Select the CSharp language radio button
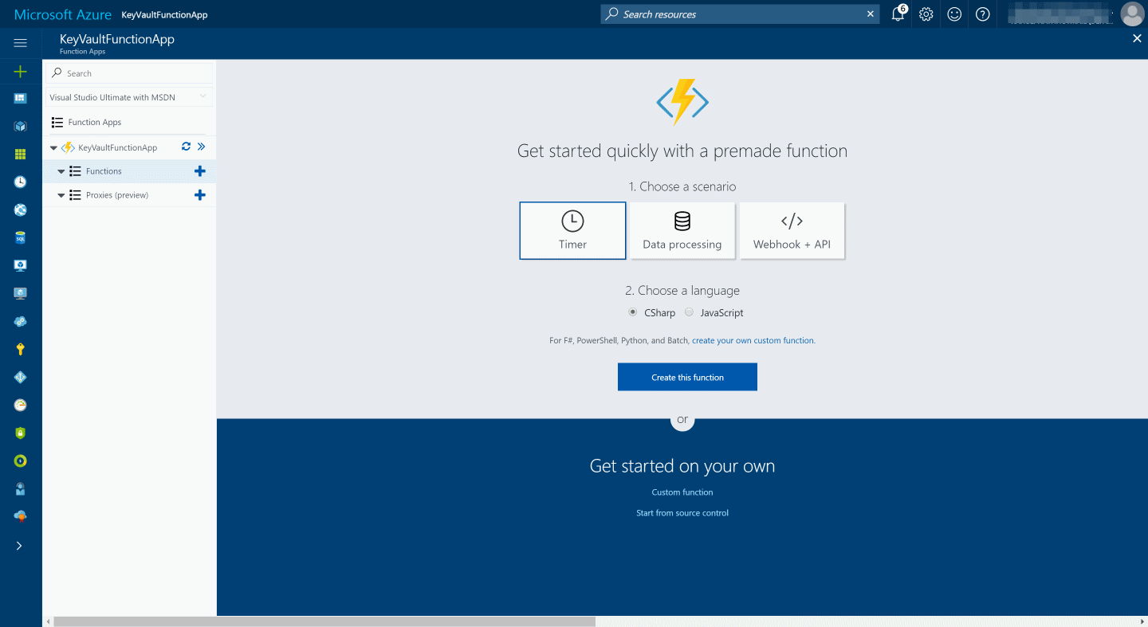This screenshot has width=1148, height=627. coord(633,312)
